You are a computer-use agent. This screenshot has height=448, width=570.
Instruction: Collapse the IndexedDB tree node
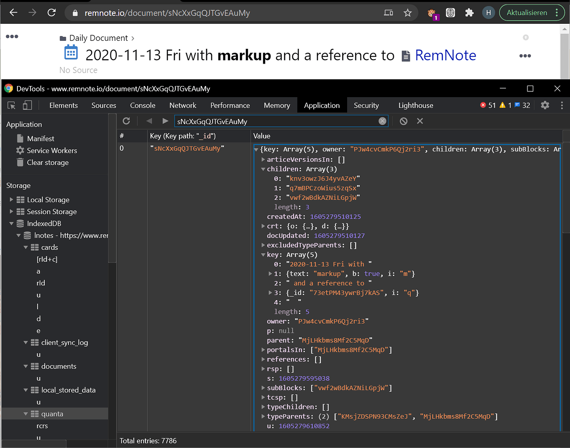(12, 224)
